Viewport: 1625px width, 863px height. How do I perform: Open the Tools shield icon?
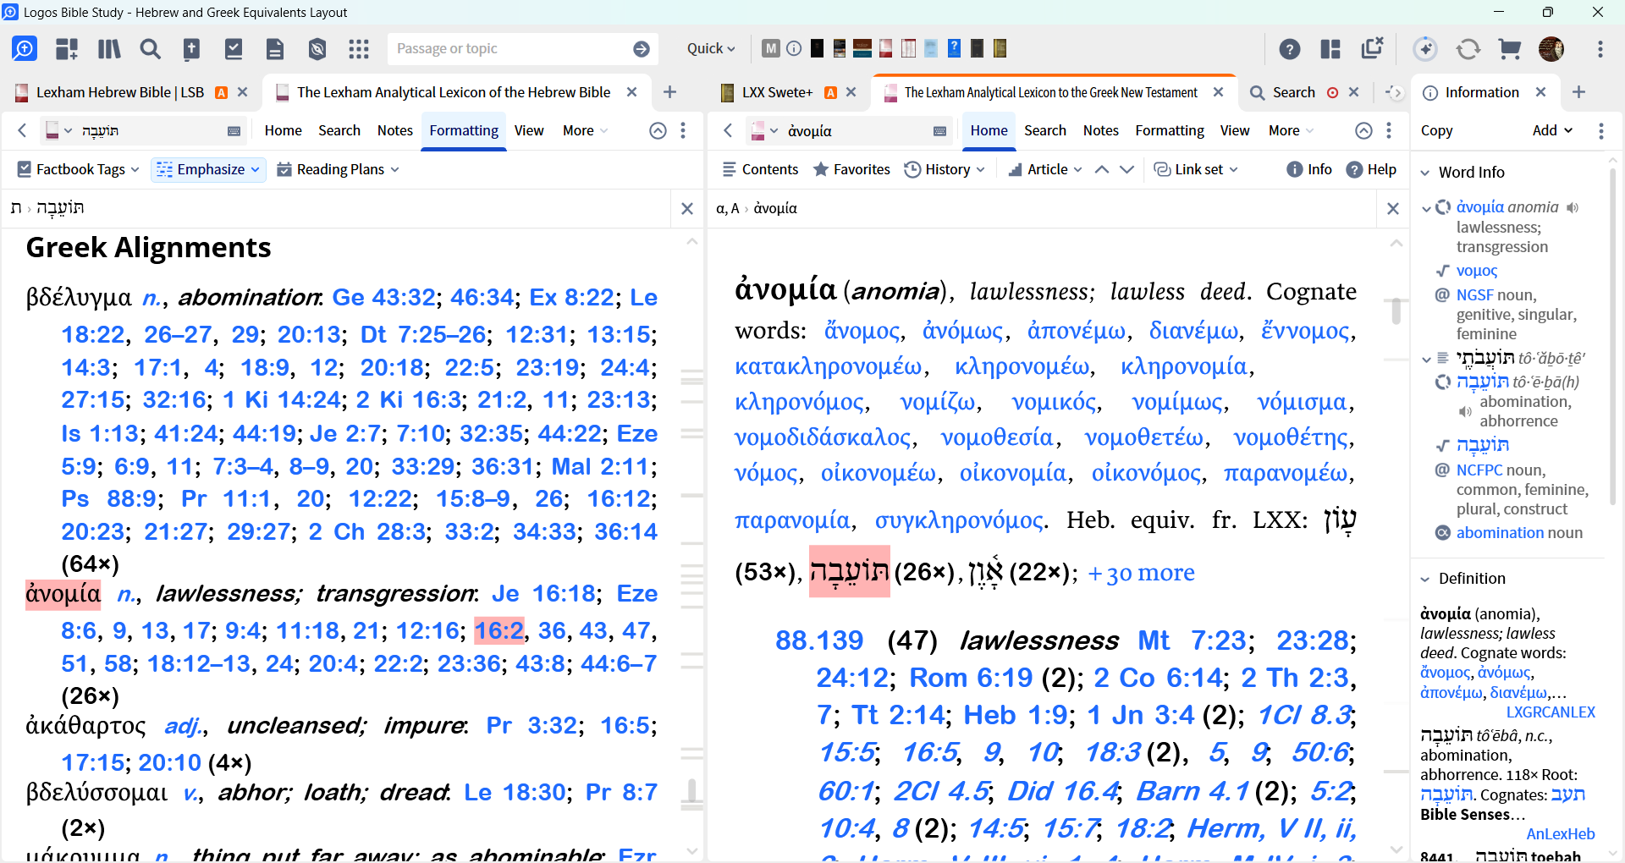tap(317, 49)
